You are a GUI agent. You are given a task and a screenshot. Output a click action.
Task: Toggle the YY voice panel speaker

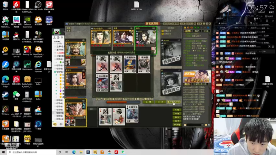pyautogui.click(x=61, y=124)
